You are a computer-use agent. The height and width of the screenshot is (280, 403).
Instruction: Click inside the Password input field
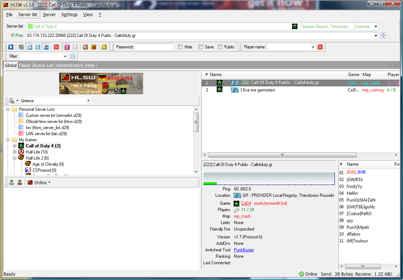(x=154, y=47)
